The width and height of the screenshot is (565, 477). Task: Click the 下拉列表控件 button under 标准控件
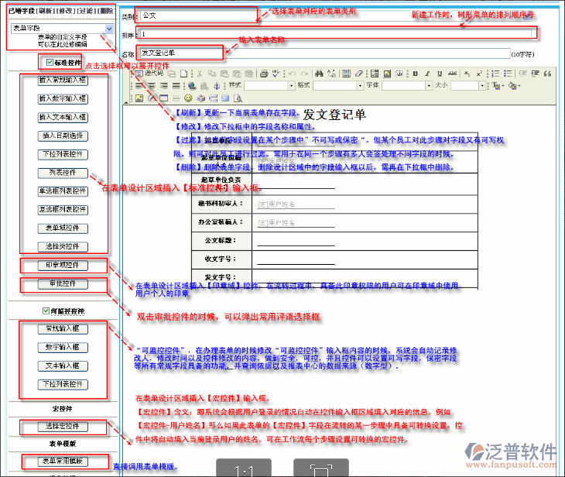tap(63, 154)
